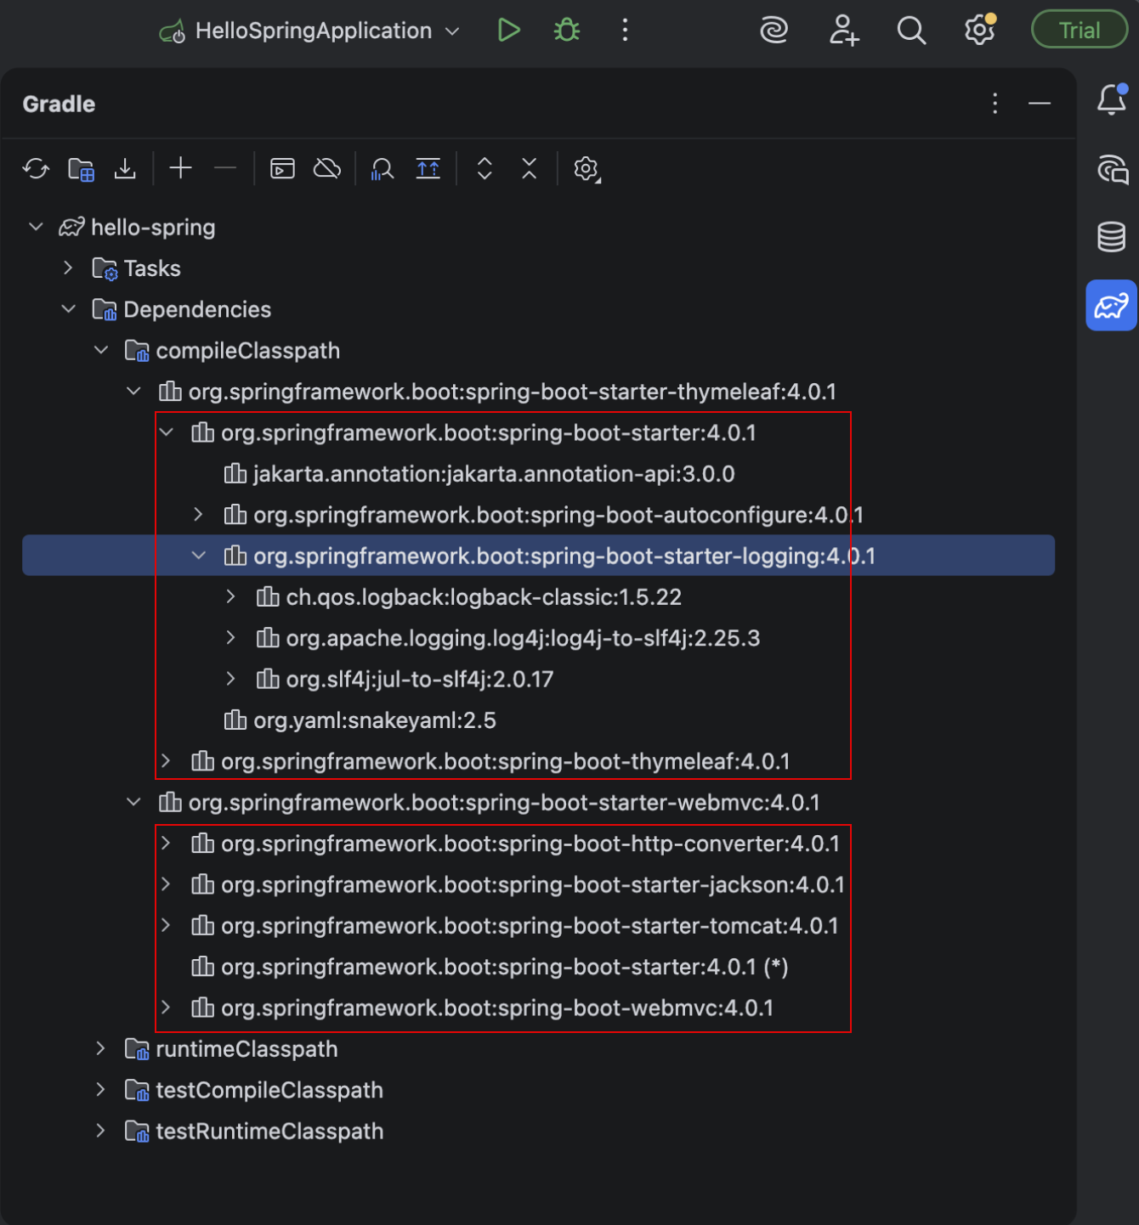Open the AI assistant swirl icon in the title bar
Viewport: 1139px width, 1225px height.
click(x=773, y=31)
